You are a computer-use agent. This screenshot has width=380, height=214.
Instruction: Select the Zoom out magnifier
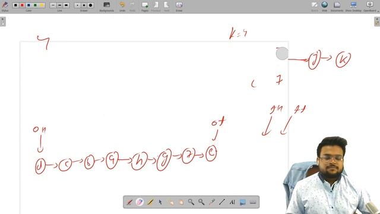point(201,202)
